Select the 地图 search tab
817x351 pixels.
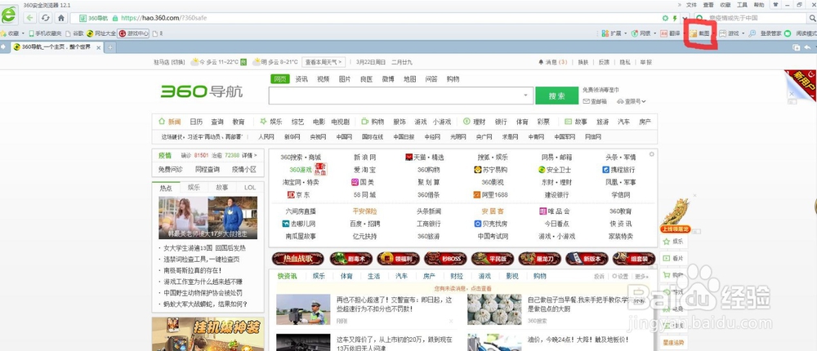(409, 79)
